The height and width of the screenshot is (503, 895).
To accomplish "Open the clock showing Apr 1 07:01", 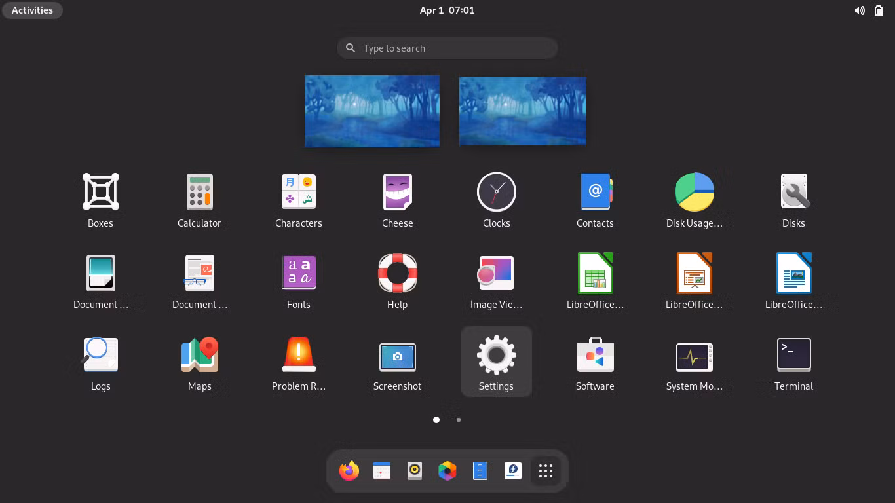I will (x=447, y=10).
